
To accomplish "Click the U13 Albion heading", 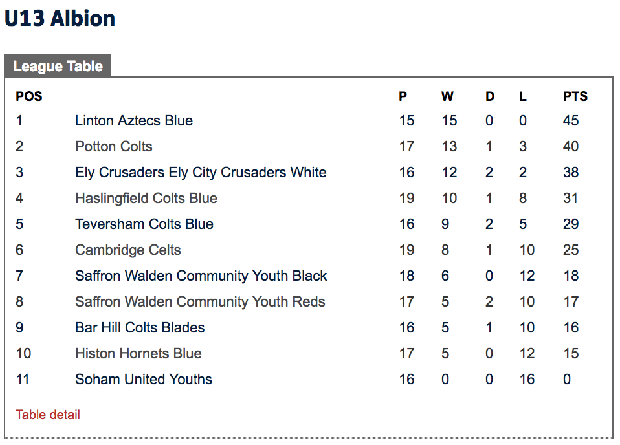I will (60, 18).
